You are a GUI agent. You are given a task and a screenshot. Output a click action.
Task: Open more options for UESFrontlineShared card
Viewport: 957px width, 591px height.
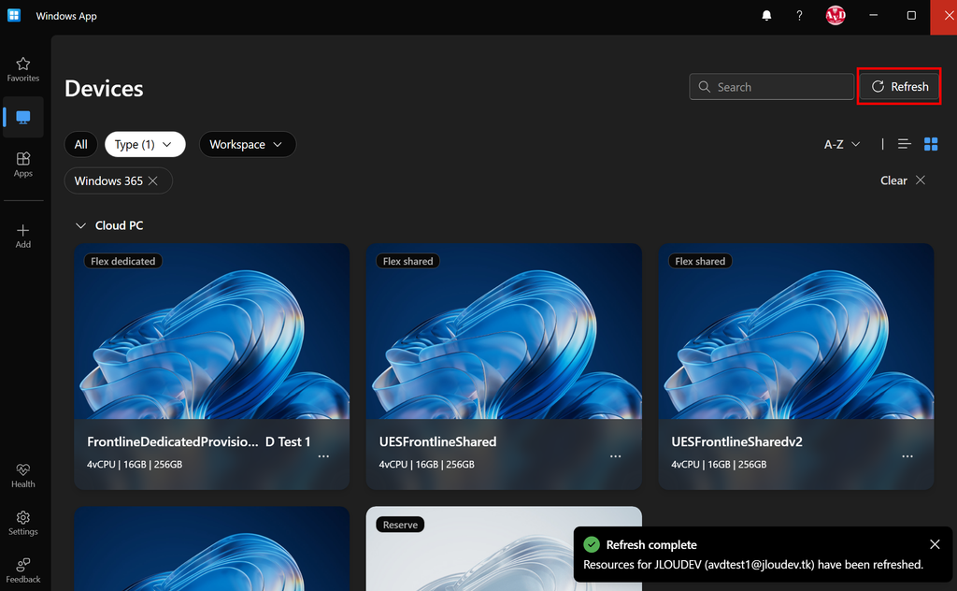coord(615,456)
